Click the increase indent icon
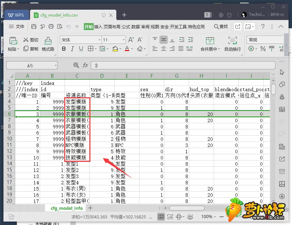The image size is (292, 225). pyautogui.click(x=190, y=39)
